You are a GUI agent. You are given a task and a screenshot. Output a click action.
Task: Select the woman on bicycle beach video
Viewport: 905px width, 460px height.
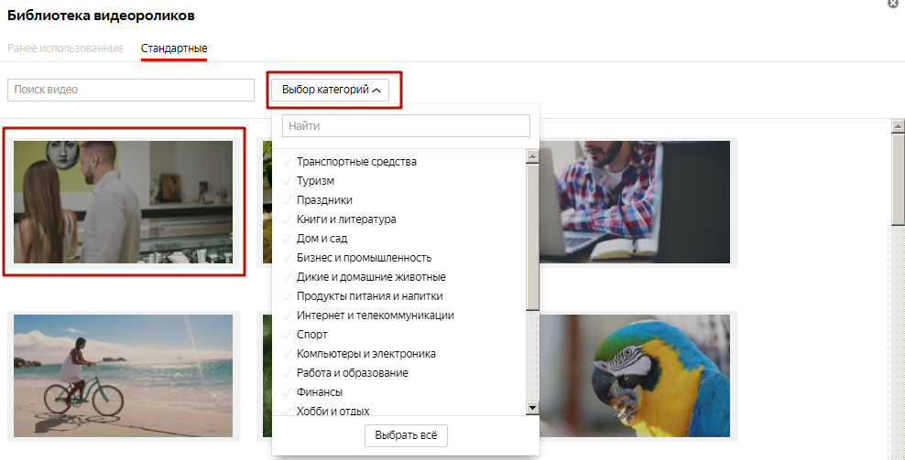(x=124, y=376)
